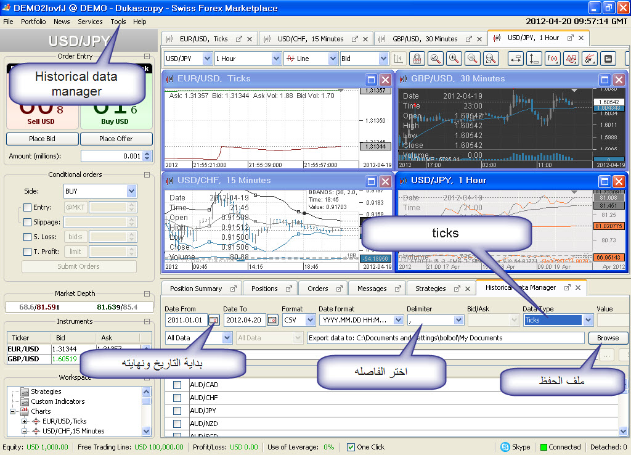Check the AUD/JPY instrument checkbox
Image resolution: width=631 pixels, height=455 pixels.
click(x=177, y=411)
